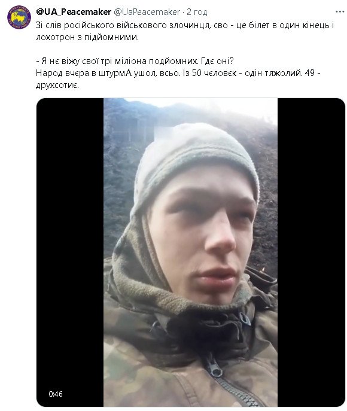
Task: Select the line "лохотрон з підйомними."
Action: pos(87,37)
